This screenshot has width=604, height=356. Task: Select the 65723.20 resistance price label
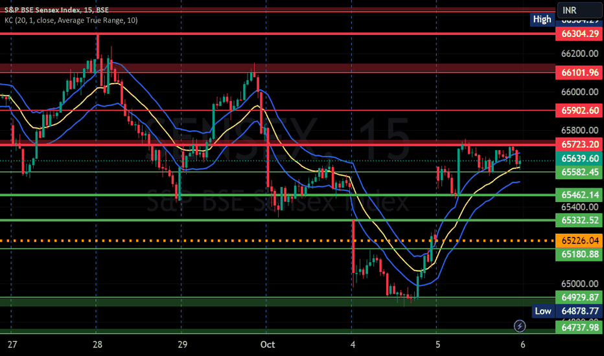[580, 144]
